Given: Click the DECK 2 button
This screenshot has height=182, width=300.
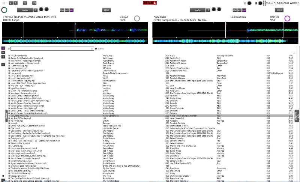Looking at the screenshot, I should 279,10.
